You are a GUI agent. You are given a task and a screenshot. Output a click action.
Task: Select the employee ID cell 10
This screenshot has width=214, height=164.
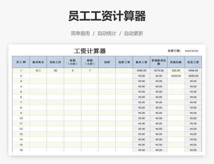point(21,118)
